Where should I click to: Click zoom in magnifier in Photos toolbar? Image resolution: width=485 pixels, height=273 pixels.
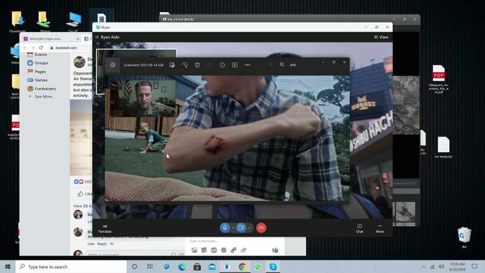point(282,65)
